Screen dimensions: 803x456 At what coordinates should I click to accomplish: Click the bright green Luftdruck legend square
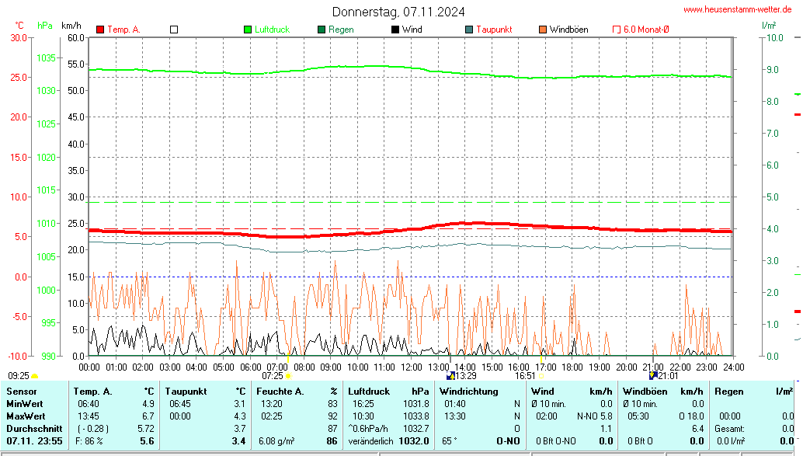249,30
